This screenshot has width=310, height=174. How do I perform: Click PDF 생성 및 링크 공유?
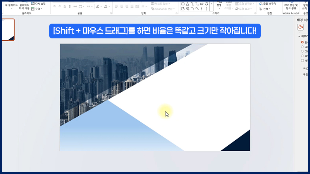click(291, 6)
